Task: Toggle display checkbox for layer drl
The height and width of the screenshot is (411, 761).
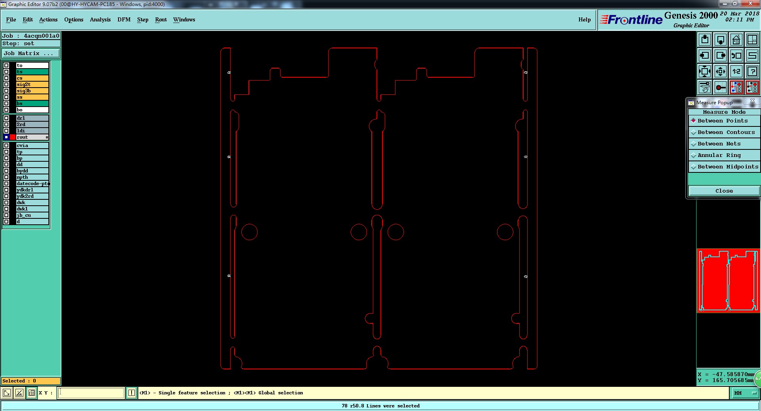Action: tap(6, 118)
